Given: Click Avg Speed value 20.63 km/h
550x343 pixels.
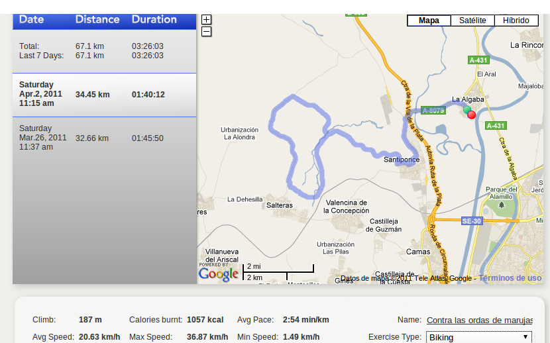Looking at the screenshot, I should (99, 337).
